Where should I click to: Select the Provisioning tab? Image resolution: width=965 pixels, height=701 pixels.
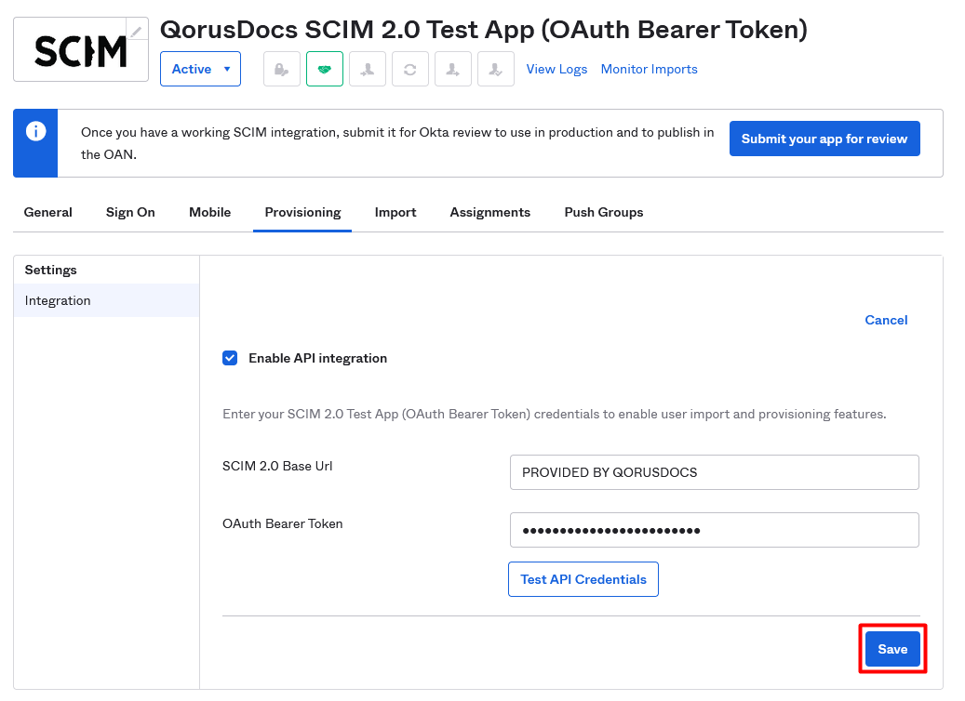(x=302, y=212)
